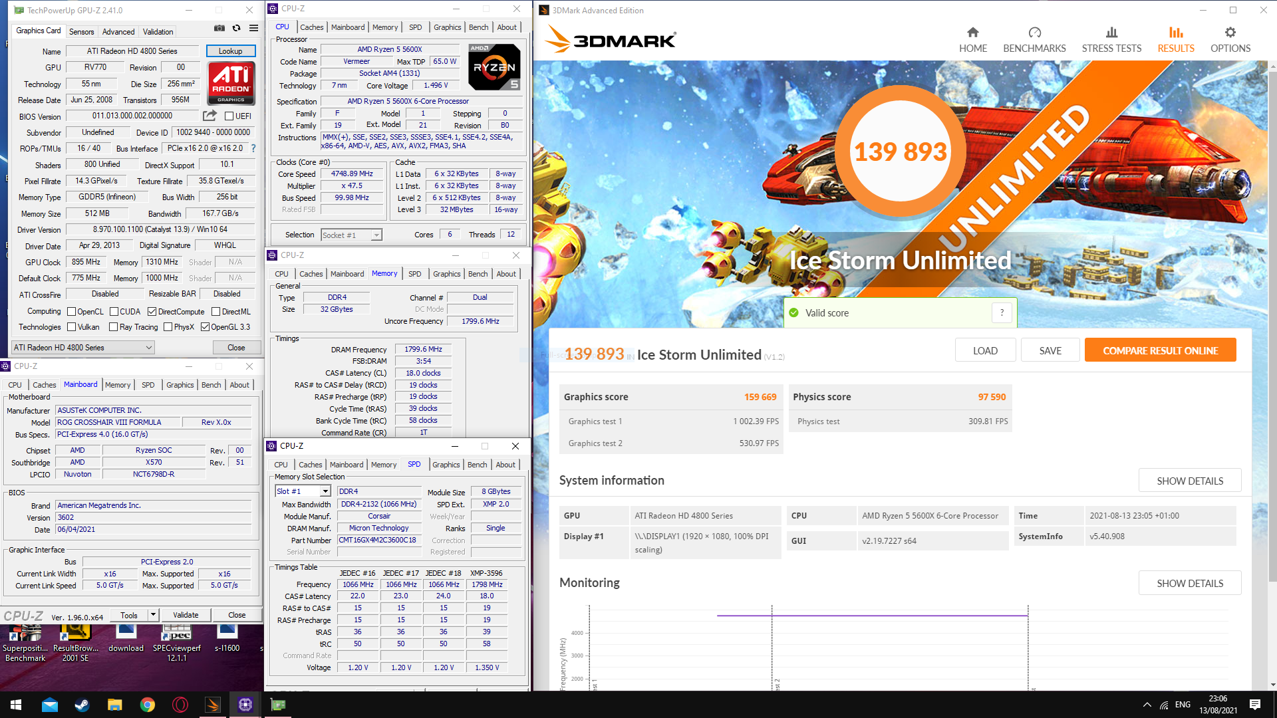Toggle the UEFI checkbox in GPU-Z
The width and height of the screenshot is (1277, 718).
229,116
